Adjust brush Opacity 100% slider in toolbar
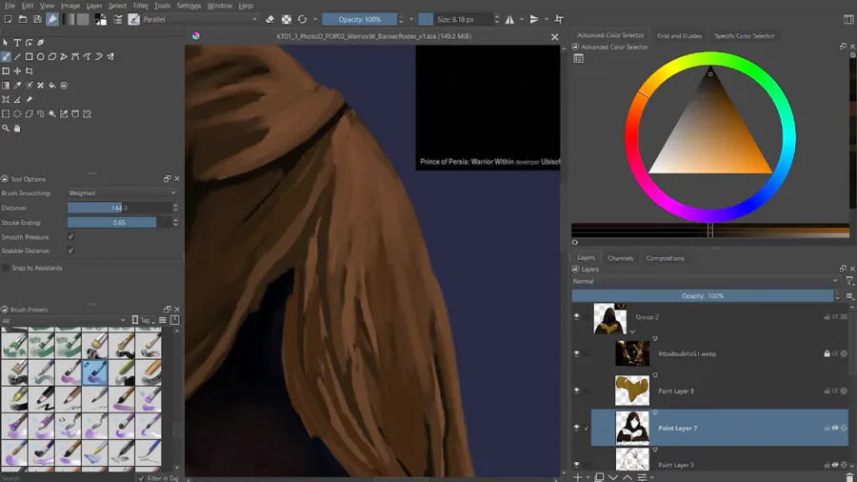This screenshot has height=482, width=857. pos(360,19)
